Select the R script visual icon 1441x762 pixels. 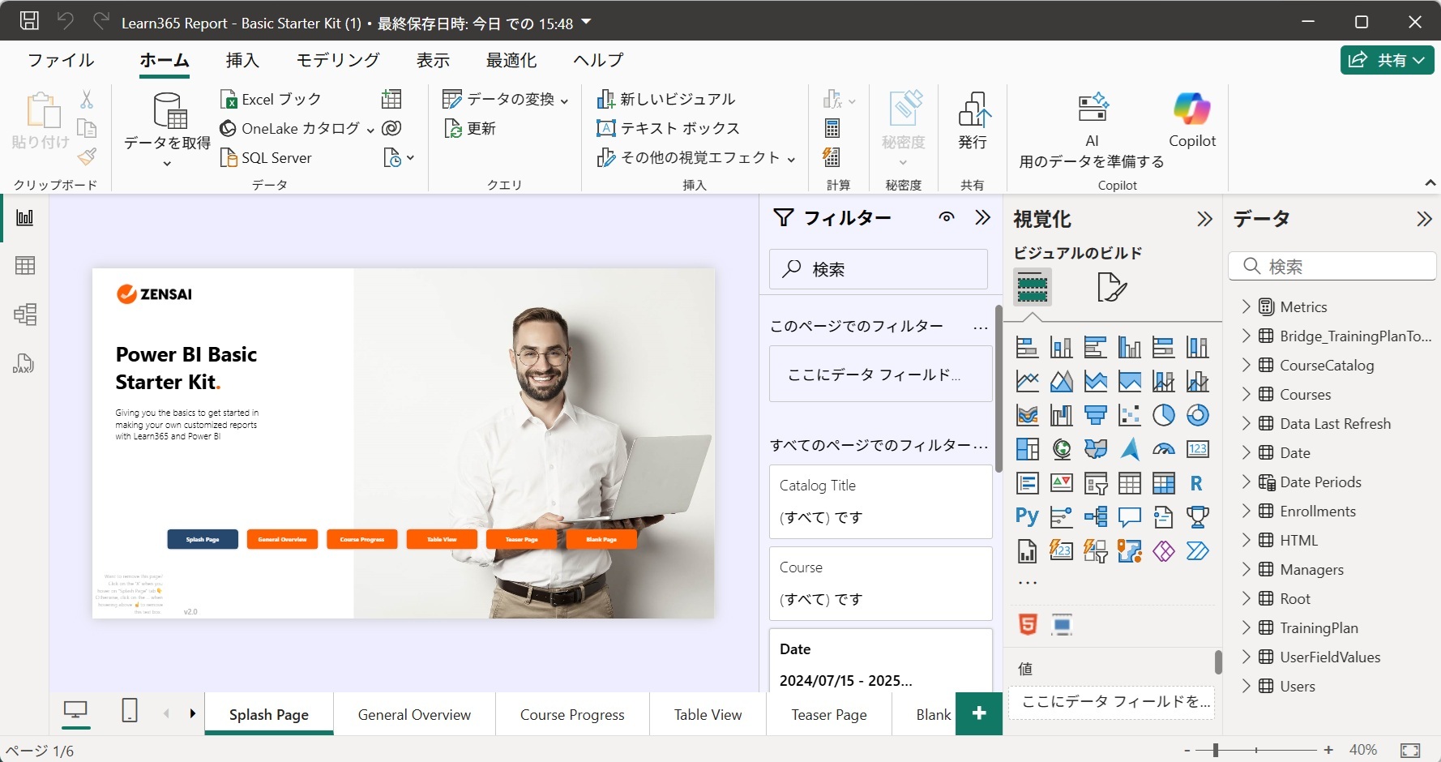point(1197,483)
